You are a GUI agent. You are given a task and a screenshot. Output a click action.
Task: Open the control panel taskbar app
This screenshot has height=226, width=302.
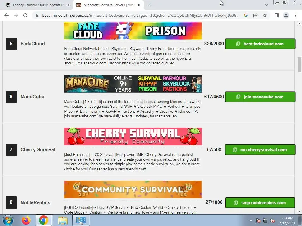[81, 220]
